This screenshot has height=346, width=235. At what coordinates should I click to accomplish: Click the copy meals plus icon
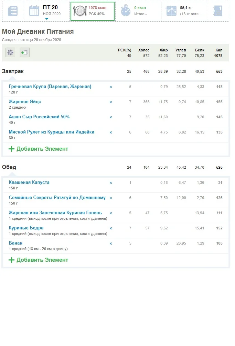point(25,52)
